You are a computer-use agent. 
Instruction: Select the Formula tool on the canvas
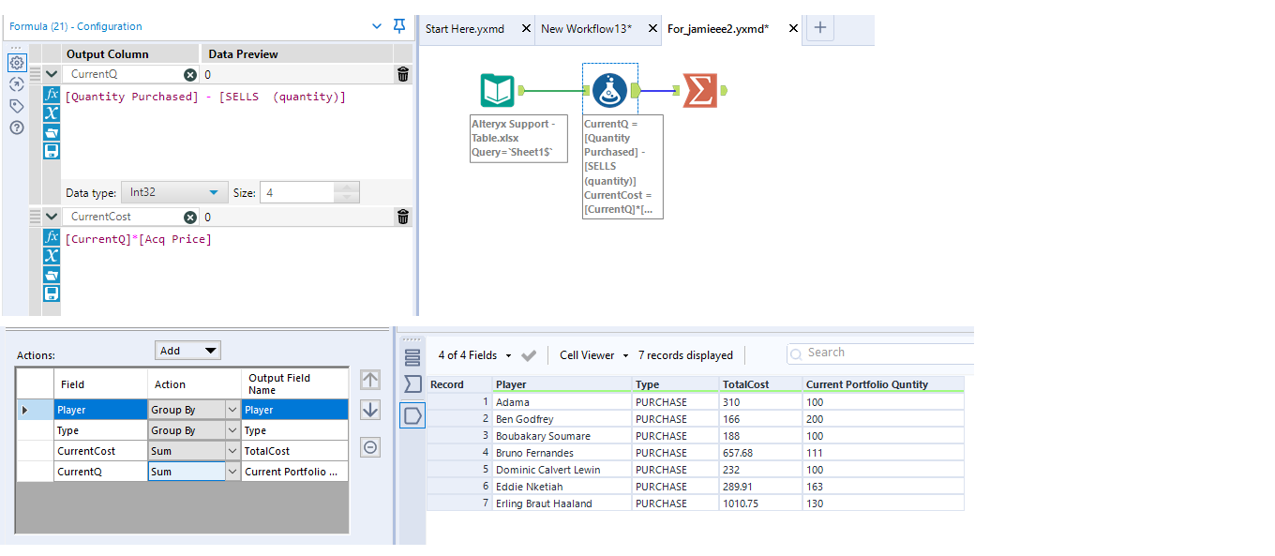(609, 89)
